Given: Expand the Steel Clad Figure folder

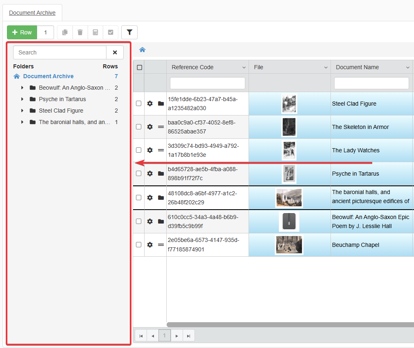Looking at the screenshot, I should 22,111.
